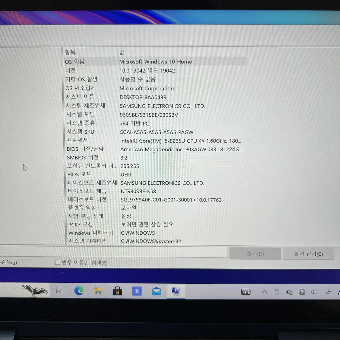Open Windows Ink pen tray icon
This screenshot has width=340, height=340.
328,292
